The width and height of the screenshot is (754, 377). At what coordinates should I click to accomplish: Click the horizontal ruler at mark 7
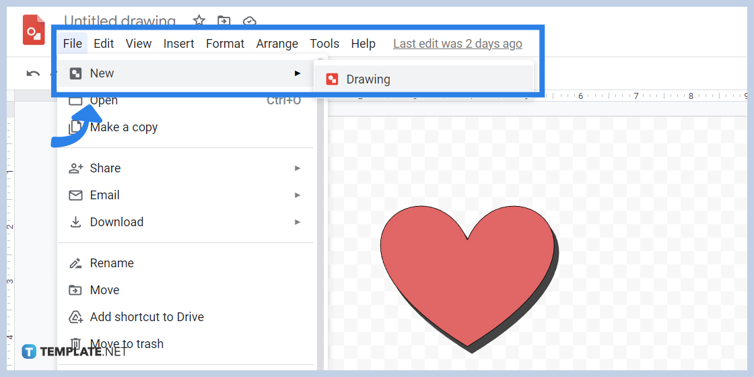(636, 96)
